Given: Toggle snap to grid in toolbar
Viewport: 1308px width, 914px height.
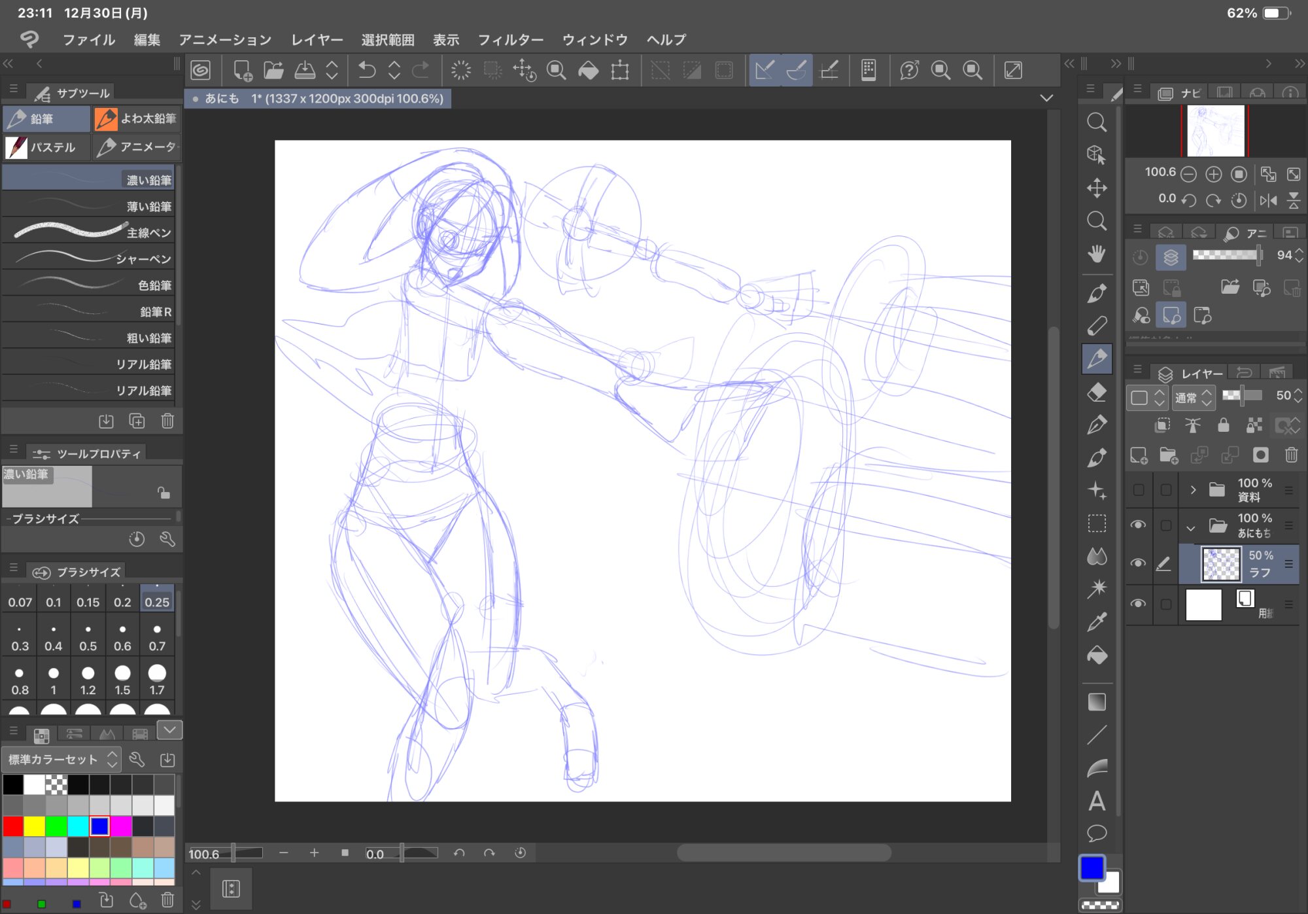Looking at the screenshot, I should pos(829,70).
